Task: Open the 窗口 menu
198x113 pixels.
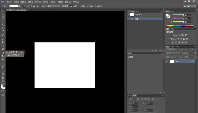Action: [x=68, y=2]
